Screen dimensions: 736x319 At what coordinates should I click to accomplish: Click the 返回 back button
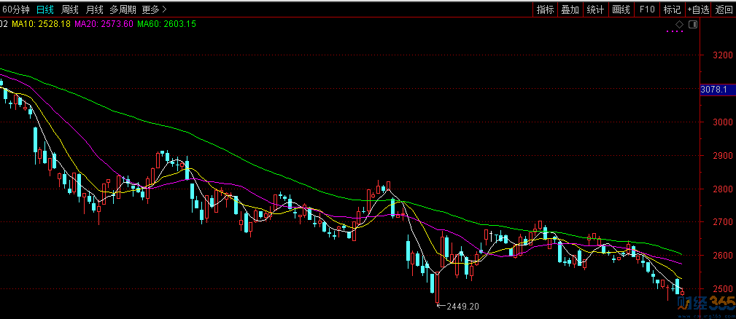point(724,9)
